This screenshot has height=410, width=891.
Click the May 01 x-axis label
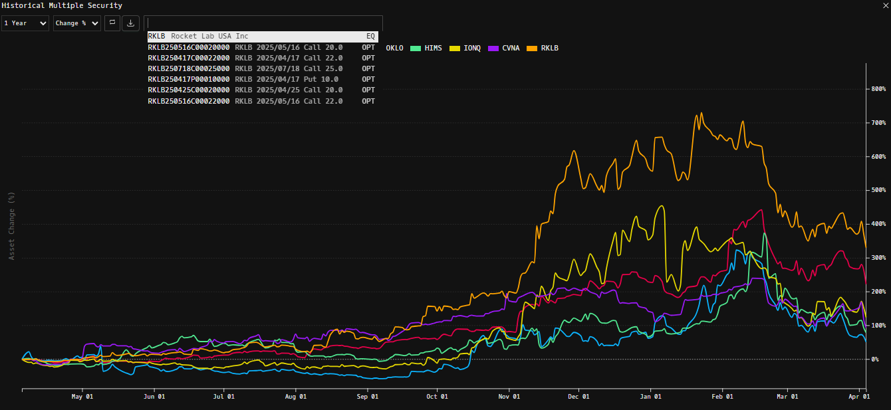pos(82,397)
